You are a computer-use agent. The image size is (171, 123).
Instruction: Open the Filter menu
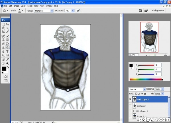[x=36, y=6]
